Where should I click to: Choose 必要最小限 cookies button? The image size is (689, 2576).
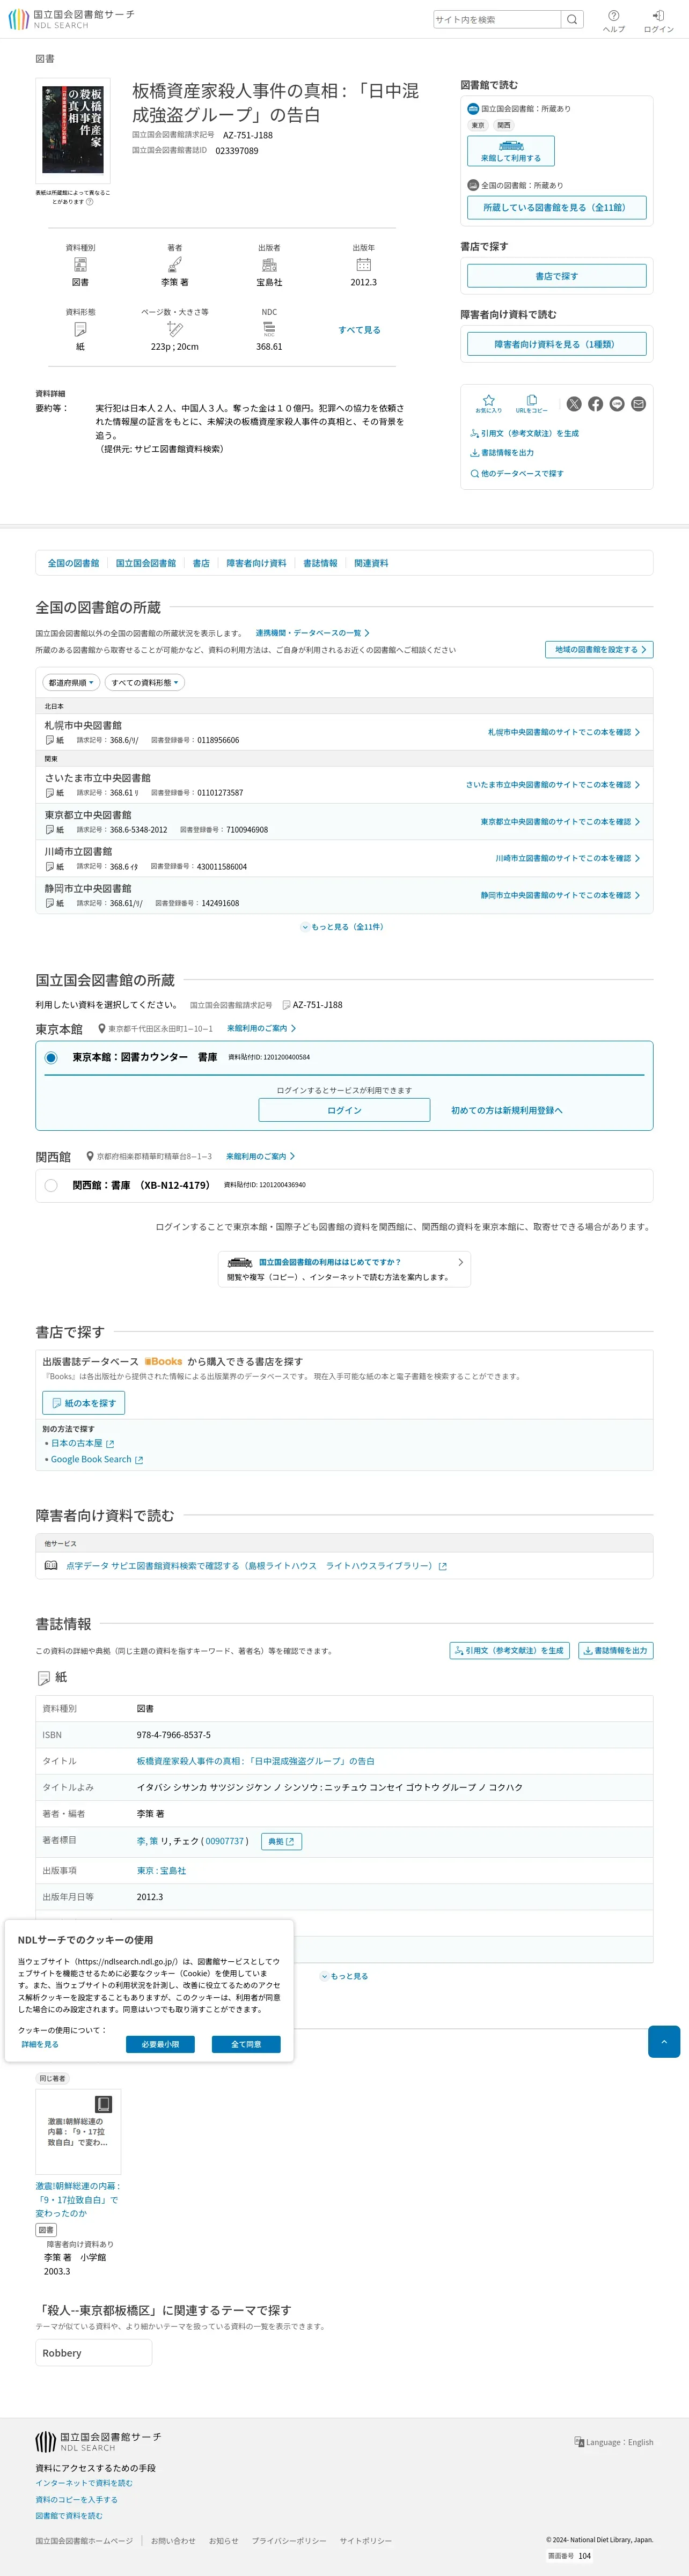click(160, 2044)
